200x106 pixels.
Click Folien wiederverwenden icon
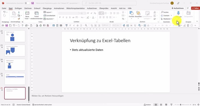tap(37, 13)
